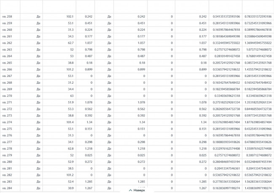
Task: Click total value 1.430836997190274
Action: (x=258, y=188)
